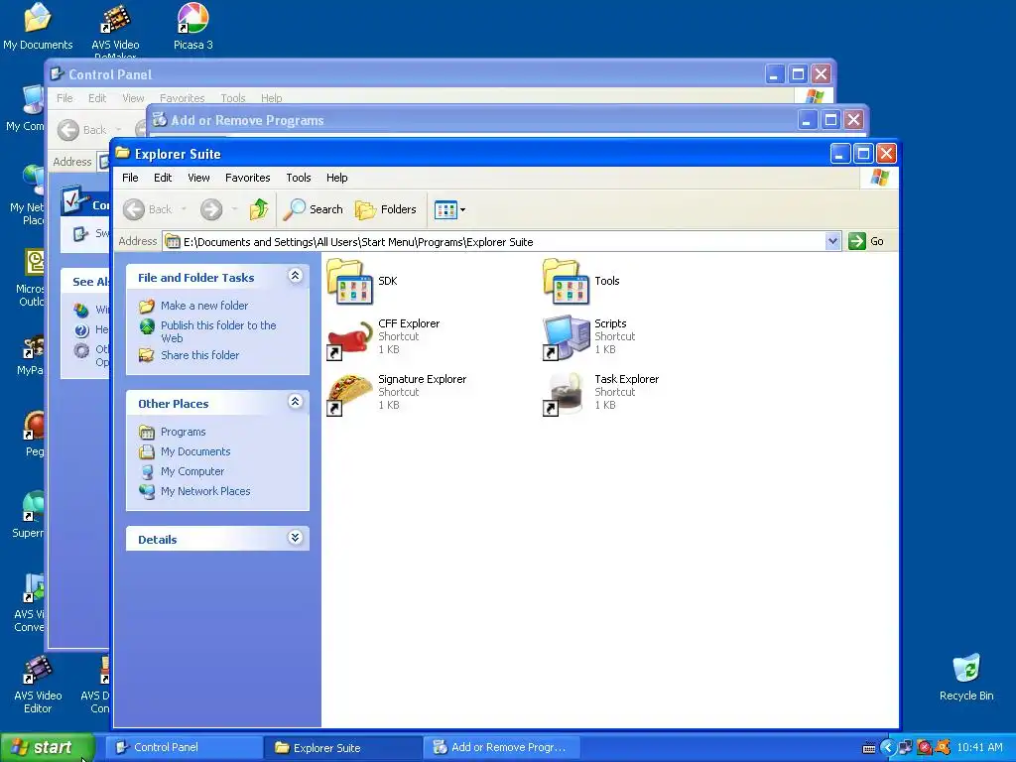Open the Back history dropdown arrow

[x=184, y=209]
